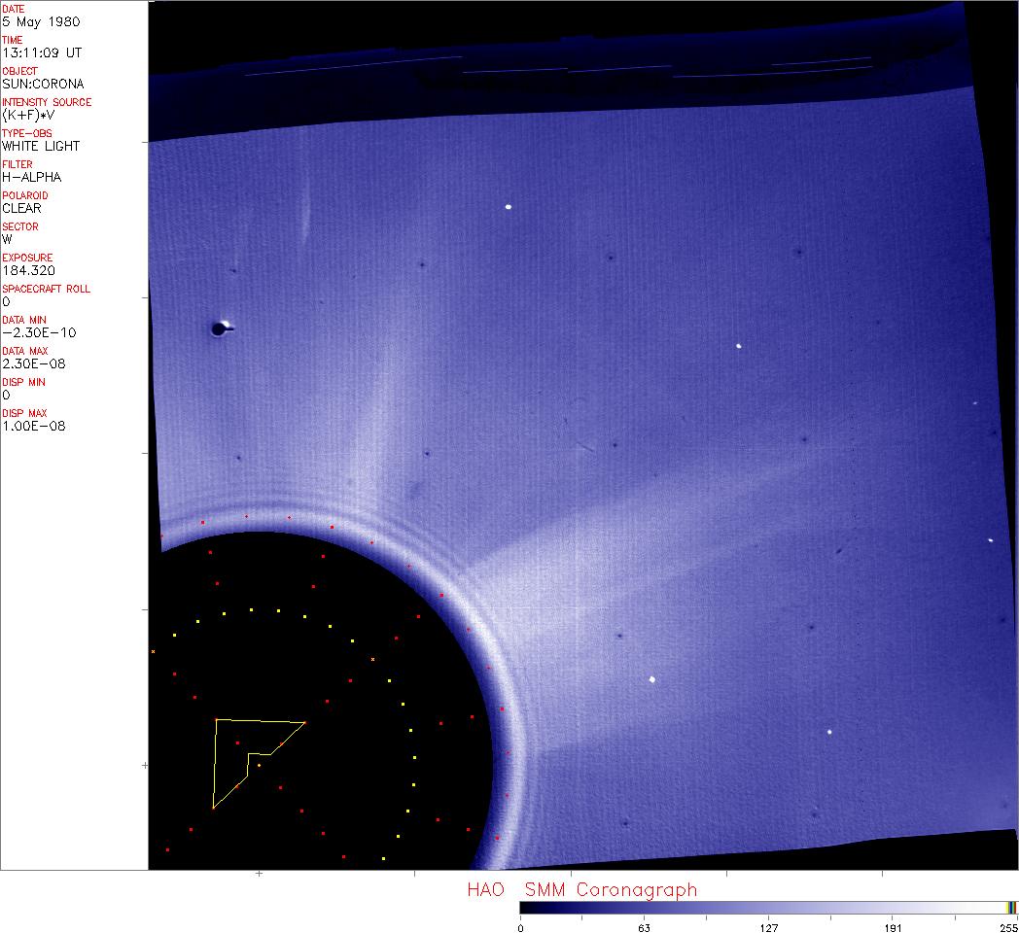
Task: Click the time value 13:11:09 UT
Action: [41, 52]
